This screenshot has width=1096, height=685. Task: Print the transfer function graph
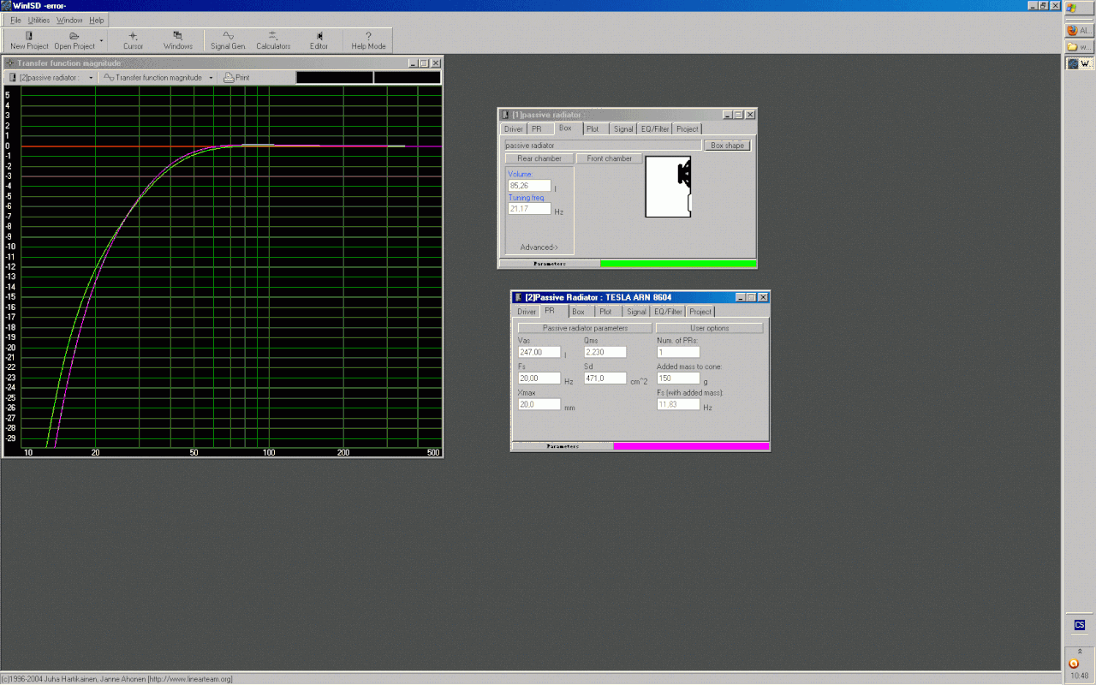coord(236,78)
